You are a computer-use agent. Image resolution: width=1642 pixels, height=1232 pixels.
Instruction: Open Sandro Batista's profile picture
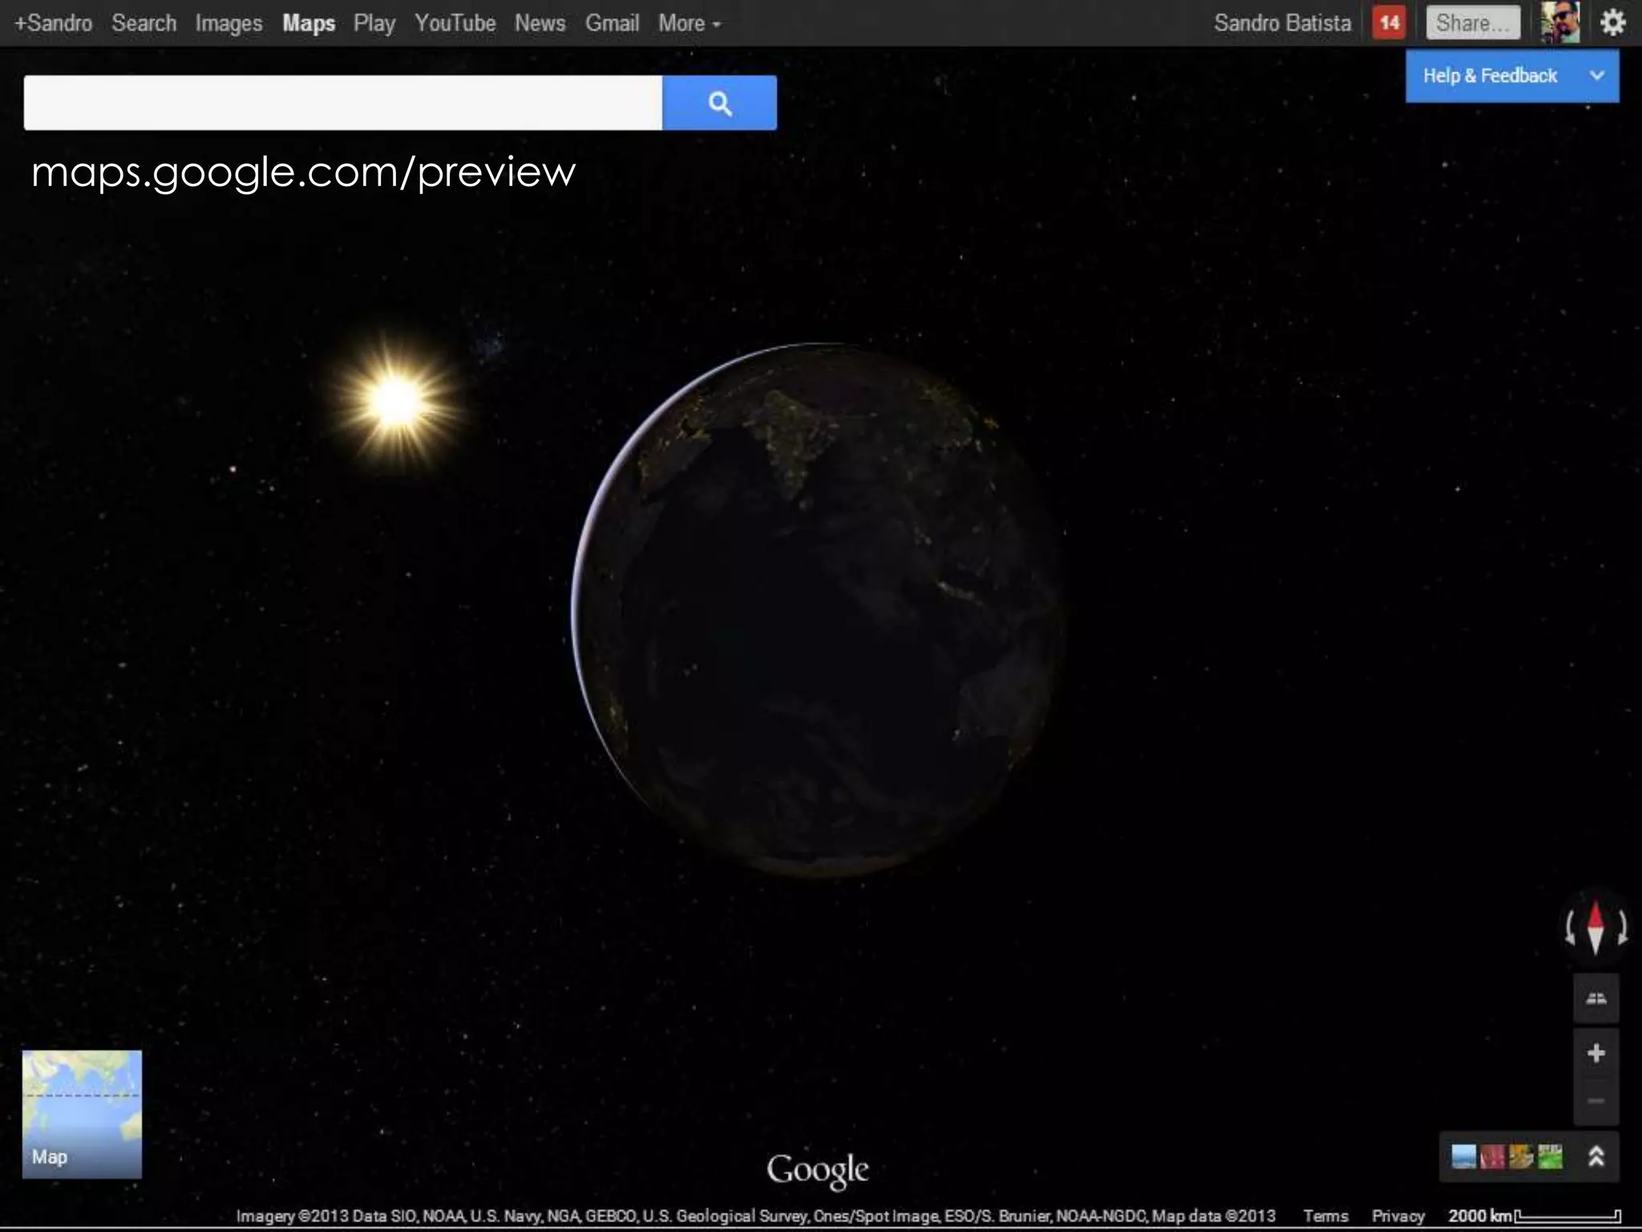click(x=1559, y=22)
